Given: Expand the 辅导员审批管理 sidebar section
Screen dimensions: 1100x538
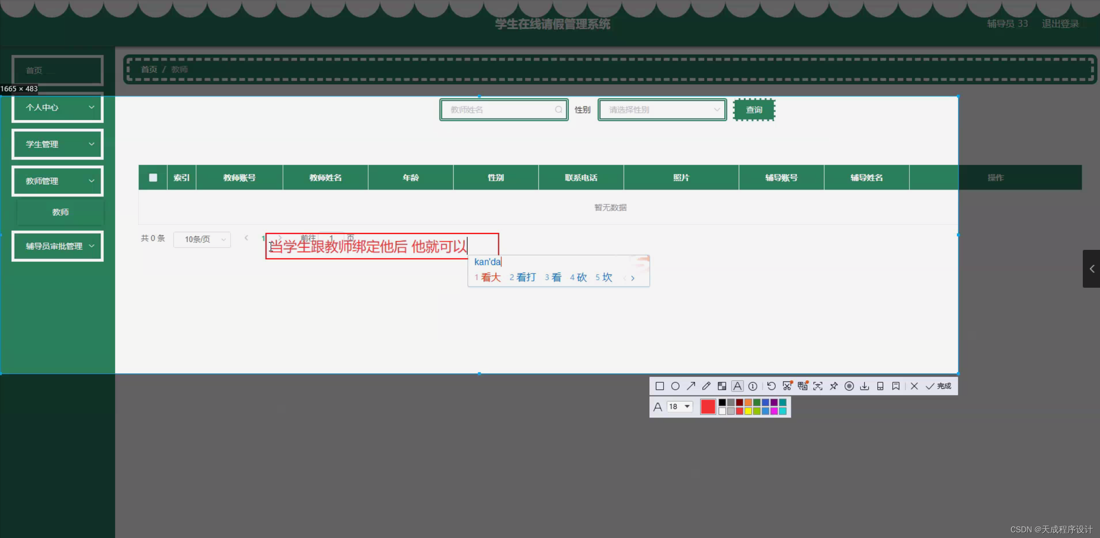Looking at the screenshot, I should pos(57,246).
